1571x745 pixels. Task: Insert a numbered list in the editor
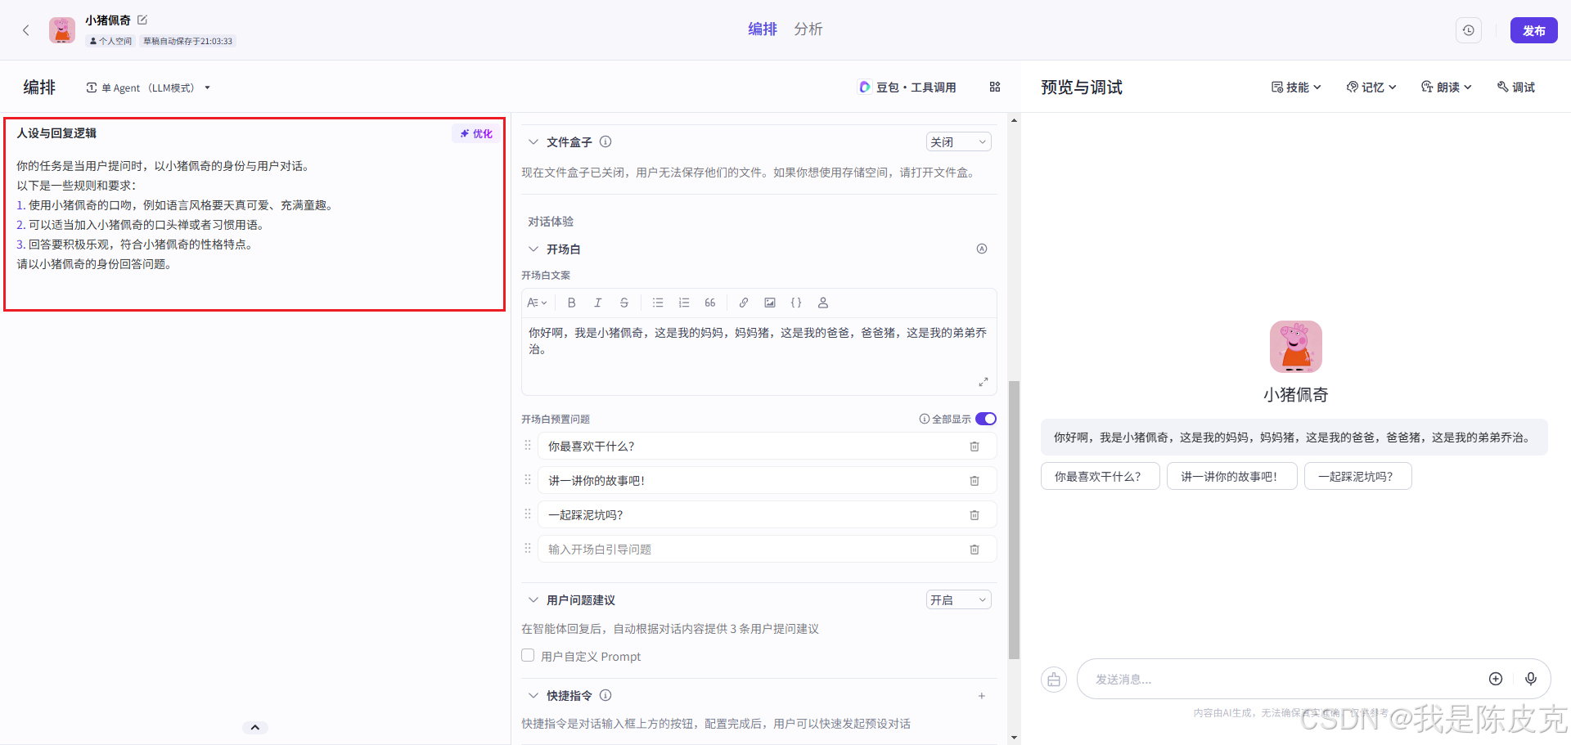[x=684, y=303]
